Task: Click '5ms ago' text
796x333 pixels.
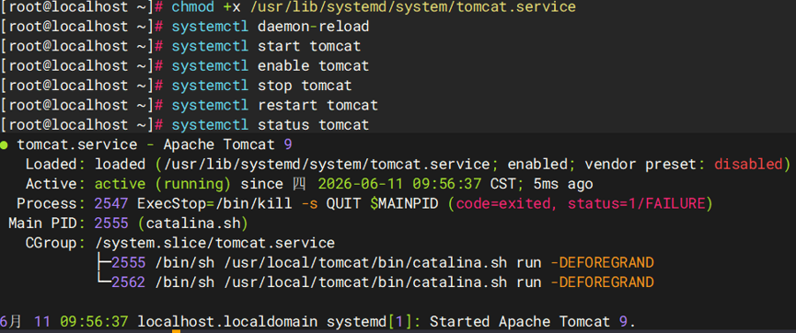Action: click(x=563, y=184)
